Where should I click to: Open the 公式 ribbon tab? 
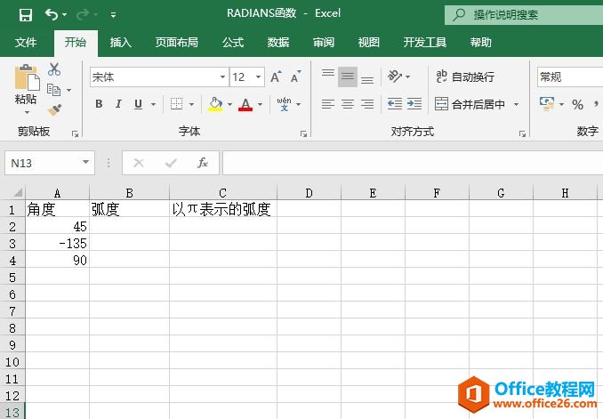click(x=233, y=43)
